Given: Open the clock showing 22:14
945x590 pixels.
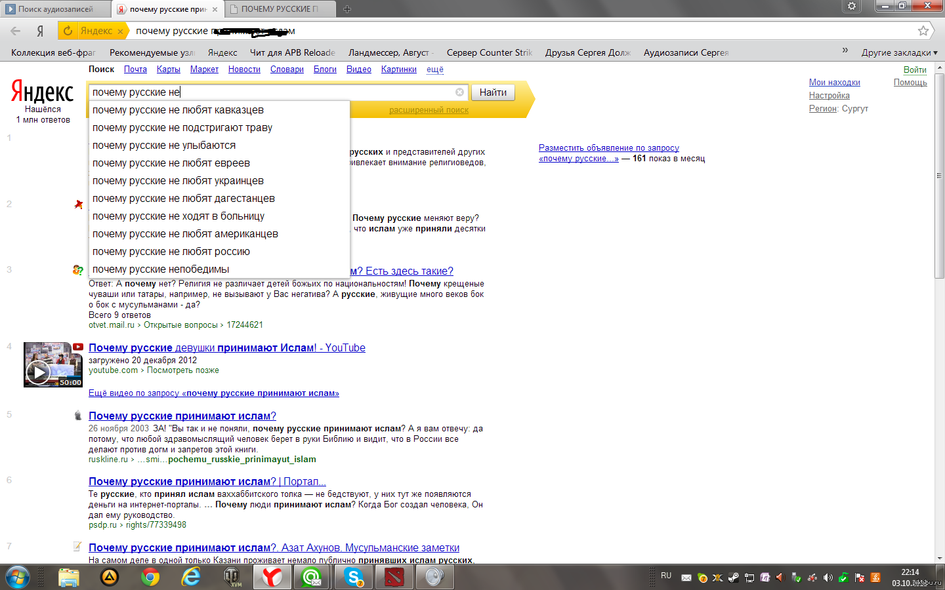Looking at the screenshot, I should [x=910, y=572].
